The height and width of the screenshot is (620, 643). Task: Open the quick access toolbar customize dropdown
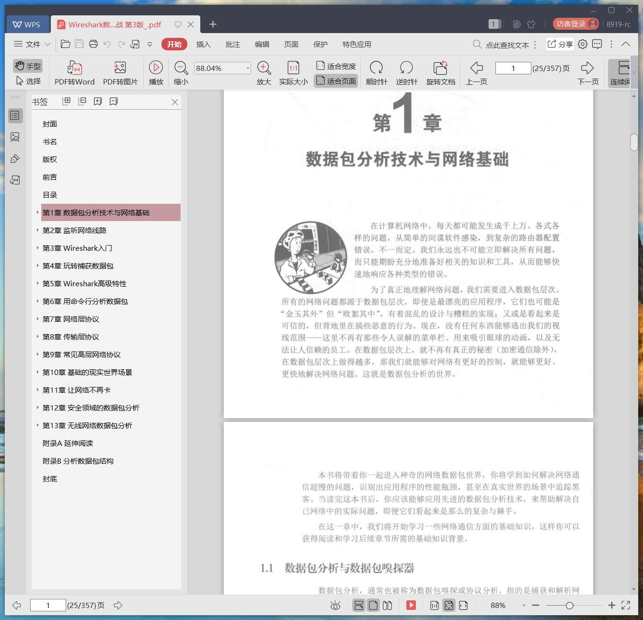(149, 44)
